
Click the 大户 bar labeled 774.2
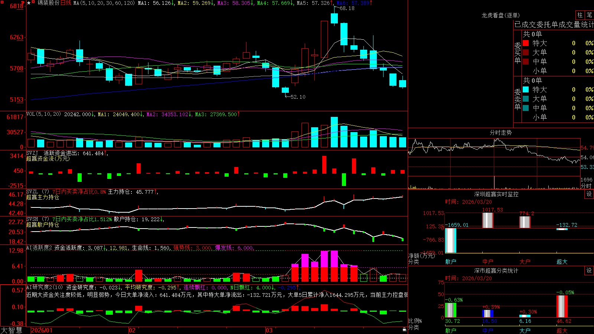click(x=525, y=222)
